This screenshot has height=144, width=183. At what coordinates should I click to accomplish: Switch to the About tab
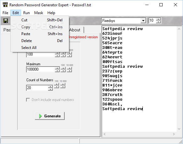[76, 30]
